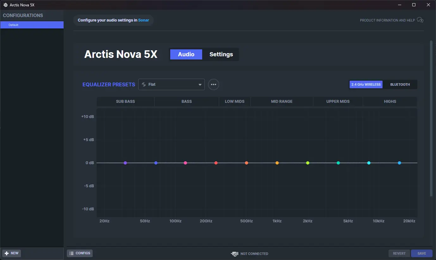Image resolution: width=436 pixels, height=260 pixels.
Task: Open the Equalizer Presets Flat dropdown
Action: (171, 84)
